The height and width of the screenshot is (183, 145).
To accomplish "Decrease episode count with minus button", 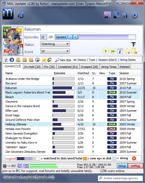I will 70,37.
